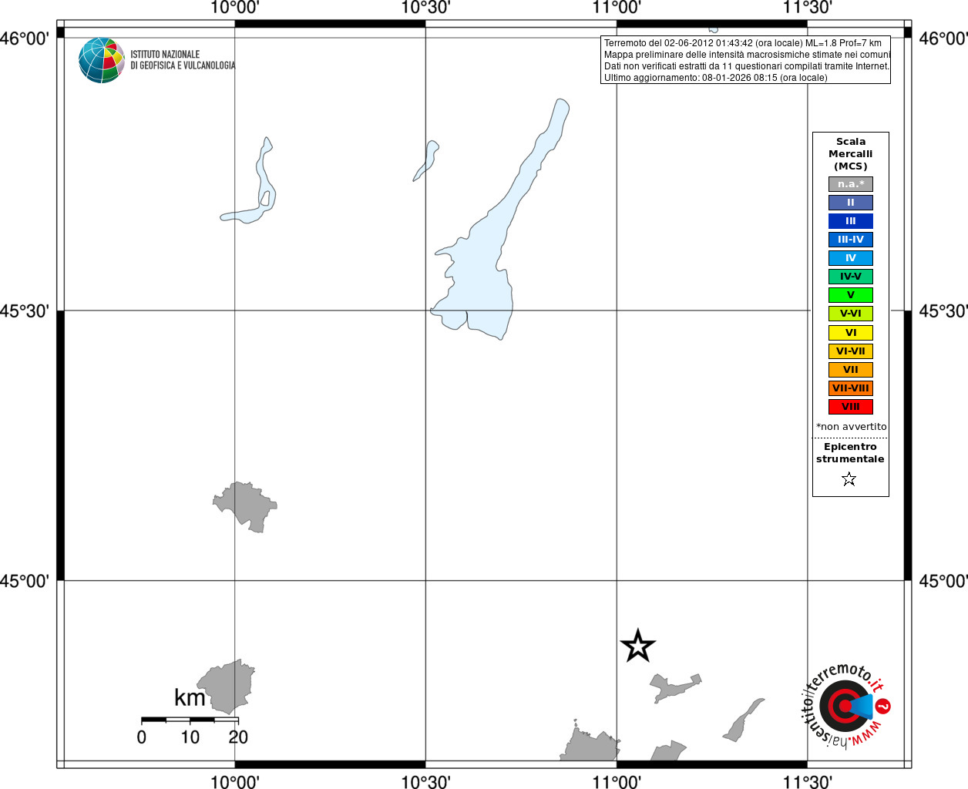Viewport: 968px width, 789px height.
Task: Select the VI-VII legend swatch
Action: [851, 351]
